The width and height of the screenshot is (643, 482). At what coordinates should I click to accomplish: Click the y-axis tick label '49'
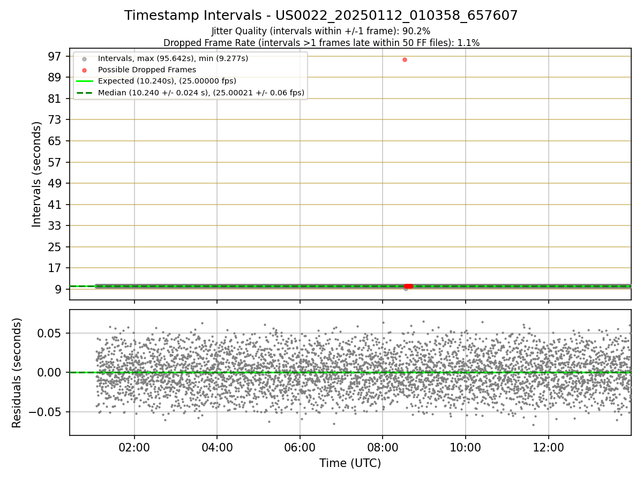tap(55, 183)
